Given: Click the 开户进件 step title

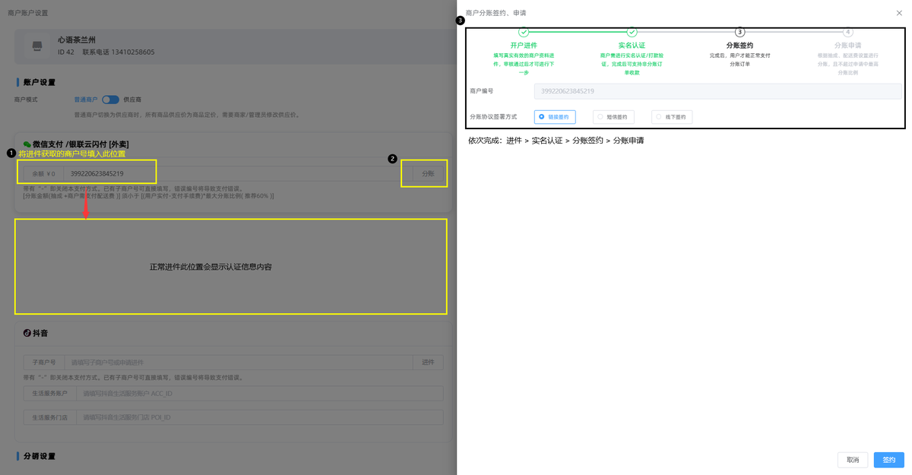Looking at the screenshot, I should click(524, 46).
